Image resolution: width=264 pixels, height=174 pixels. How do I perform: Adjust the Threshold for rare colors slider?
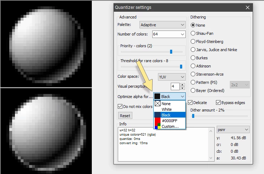tap(181, 66)
